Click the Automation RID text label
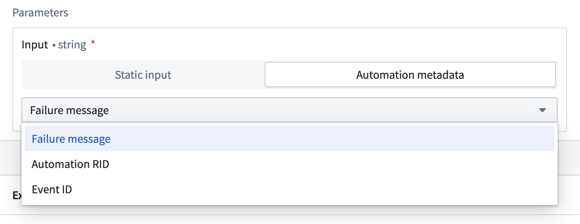 point(70,164)
